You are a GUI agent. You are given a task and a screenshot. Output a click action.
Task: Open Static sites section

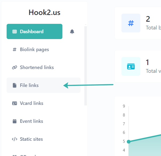(x=44, y=139)
